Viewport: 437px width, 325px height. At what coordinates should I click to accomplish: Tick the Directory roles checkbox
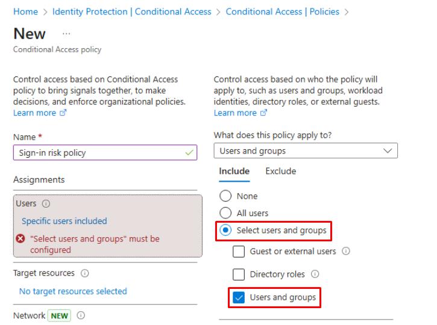pyautogui.click(x=239, y=275)
